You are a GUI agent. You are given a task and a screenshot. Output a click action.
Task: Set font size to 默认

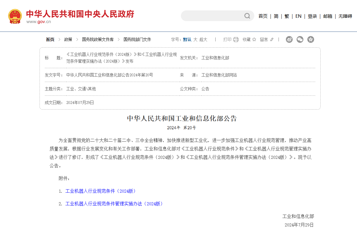point(187,39)
